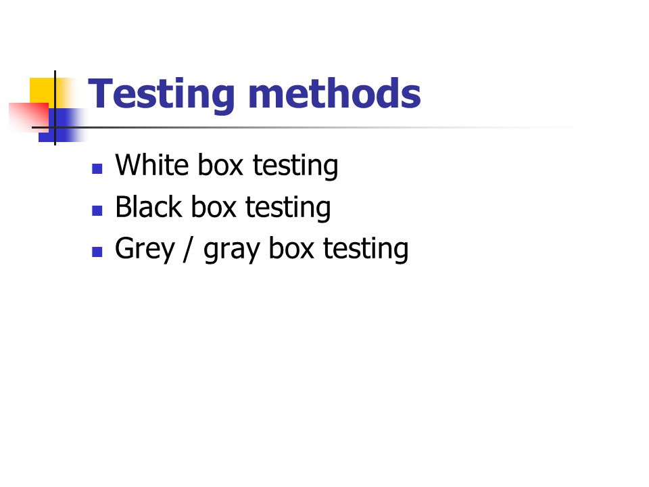Click the slash between 'Grey' and 'gray'
This screenshot has width=649, height=487.
pos(189,248)
